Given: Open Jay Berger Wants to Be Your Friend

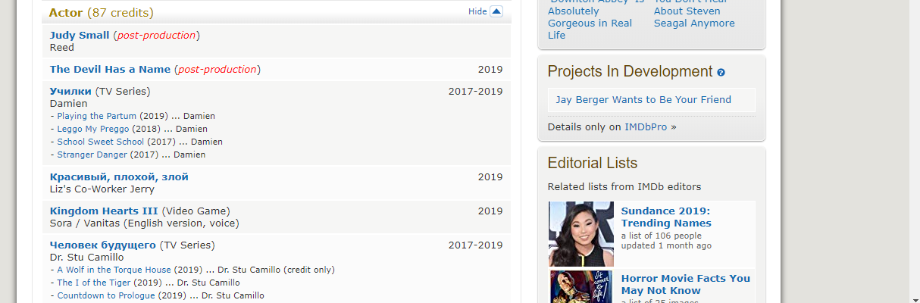Looking at the screenshot, I should [643, 99].
